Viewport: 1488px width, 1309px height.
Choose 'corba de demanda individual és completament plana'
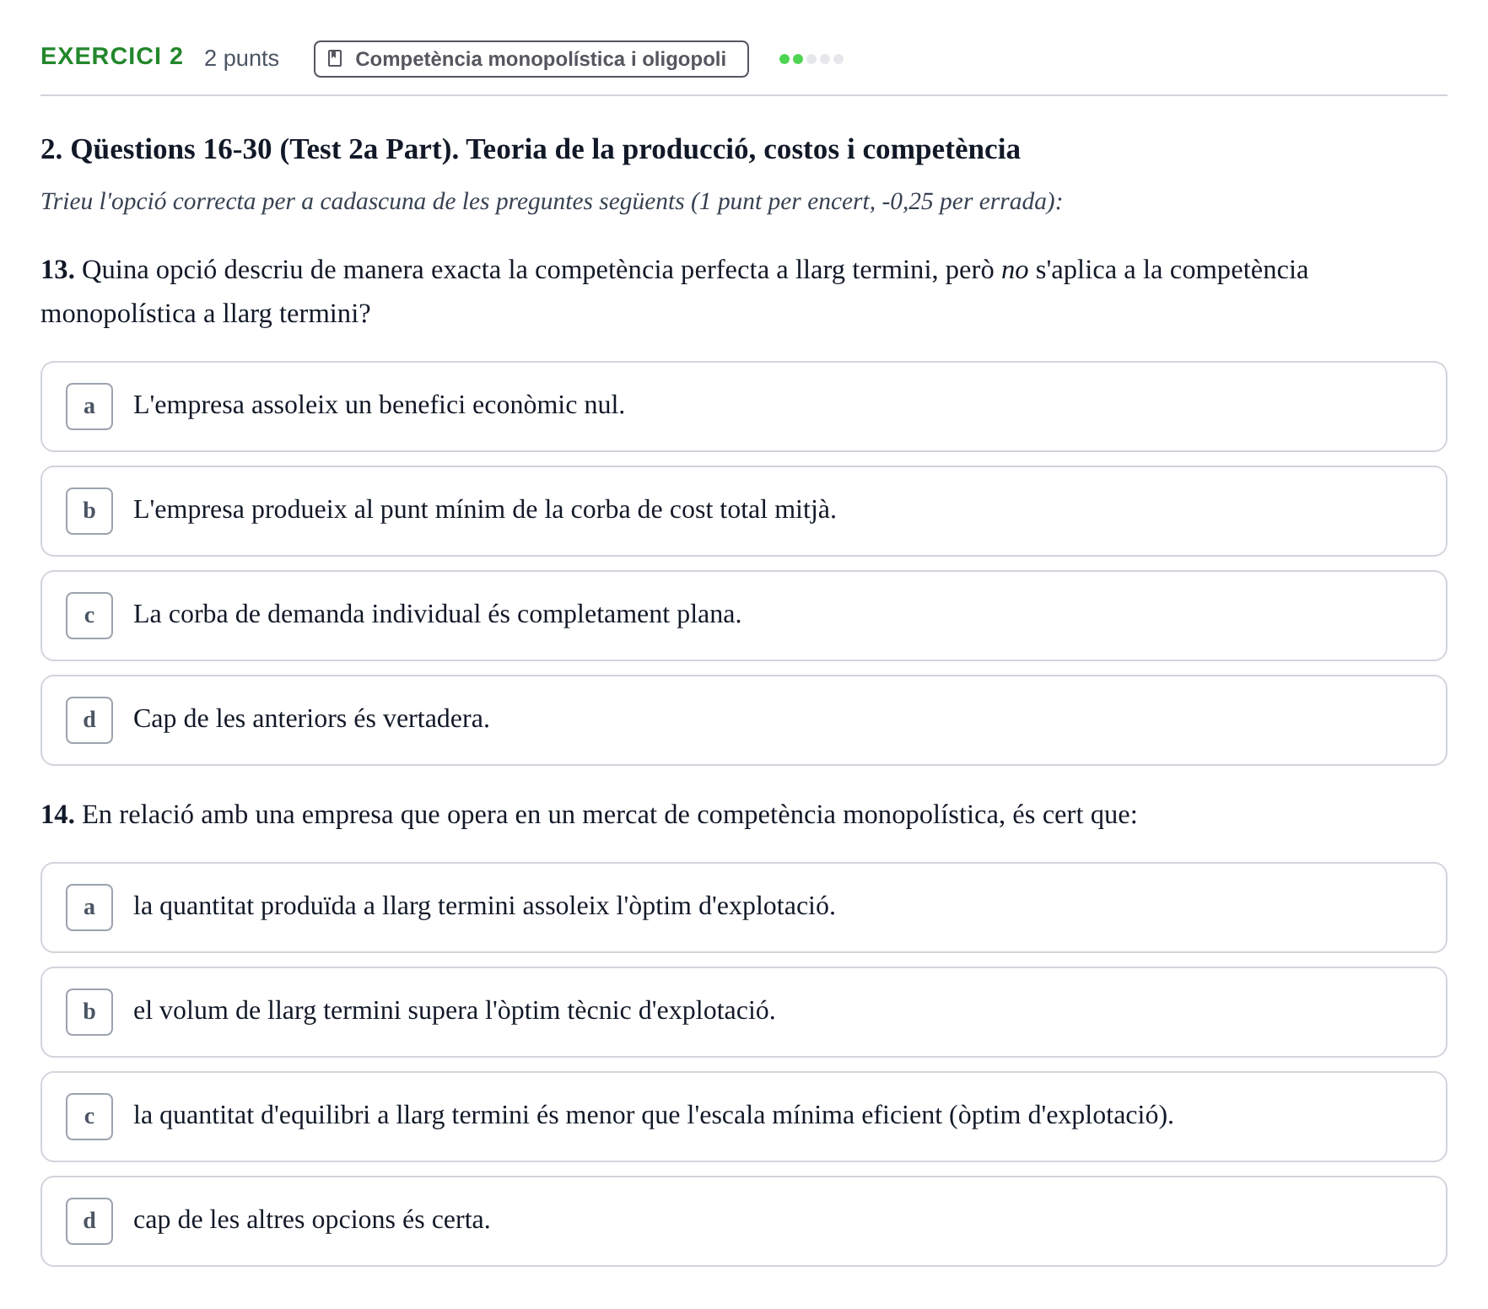click(744, 616)
